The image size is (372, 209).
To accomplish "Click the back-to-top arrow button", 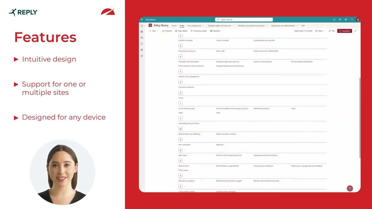I will click(350, 188).
